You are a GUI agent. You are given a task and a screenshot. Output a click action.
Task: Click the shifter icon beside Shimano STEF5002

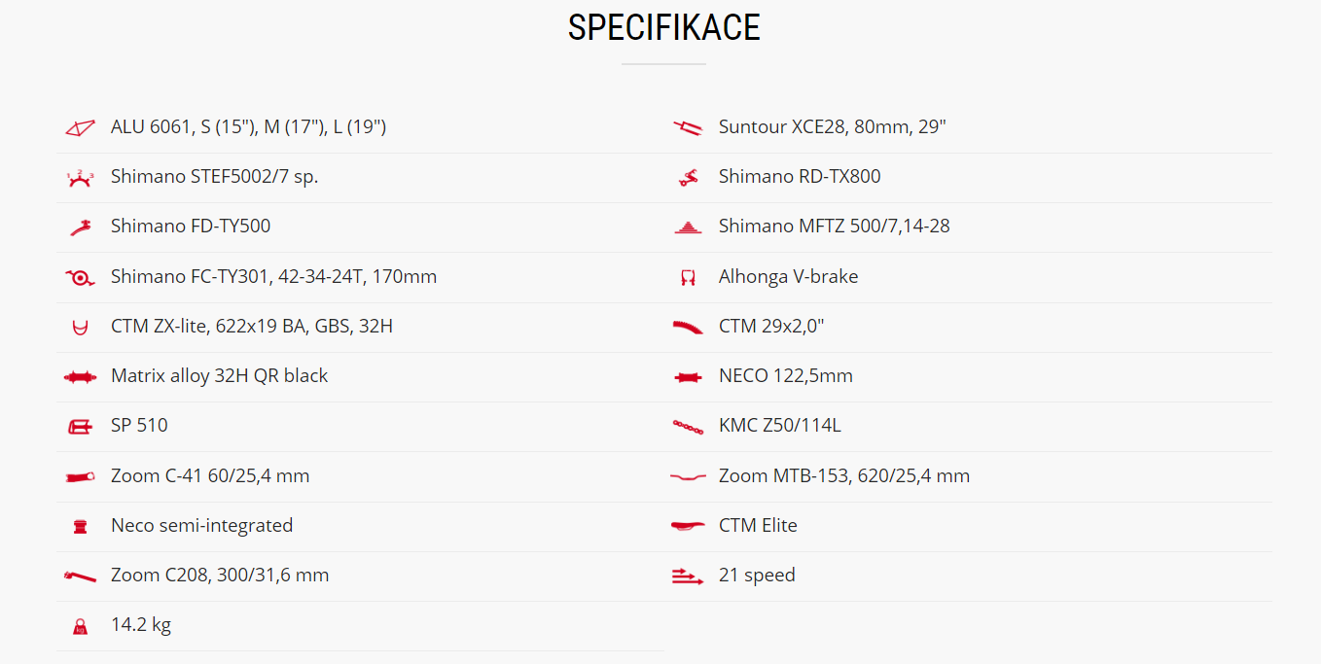80,177
